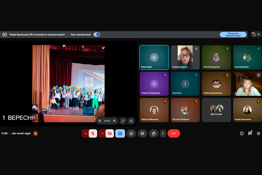
Task: Click muted mic icon on Любов Кармазина tile
Action: pyautogui.click(x=227, y=75)
